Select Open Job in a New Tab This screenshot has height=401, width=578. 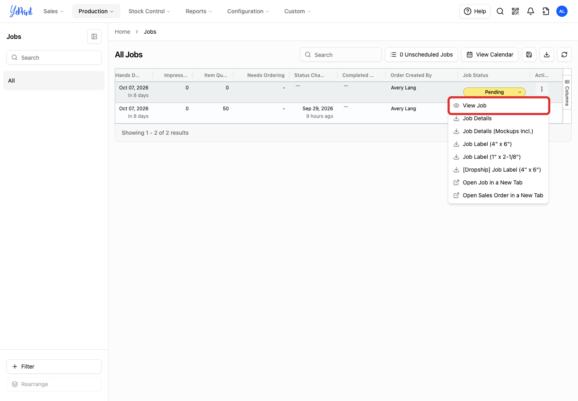[x=498, y=182]
